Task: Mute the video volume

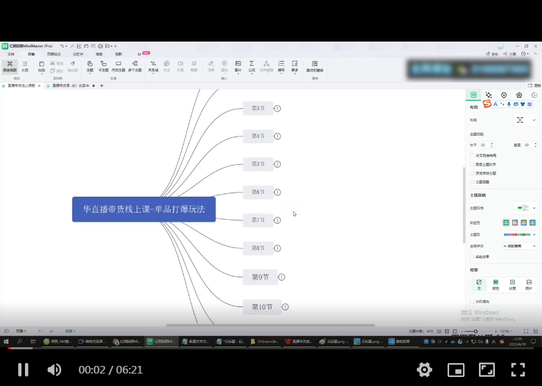Action: 54,370
